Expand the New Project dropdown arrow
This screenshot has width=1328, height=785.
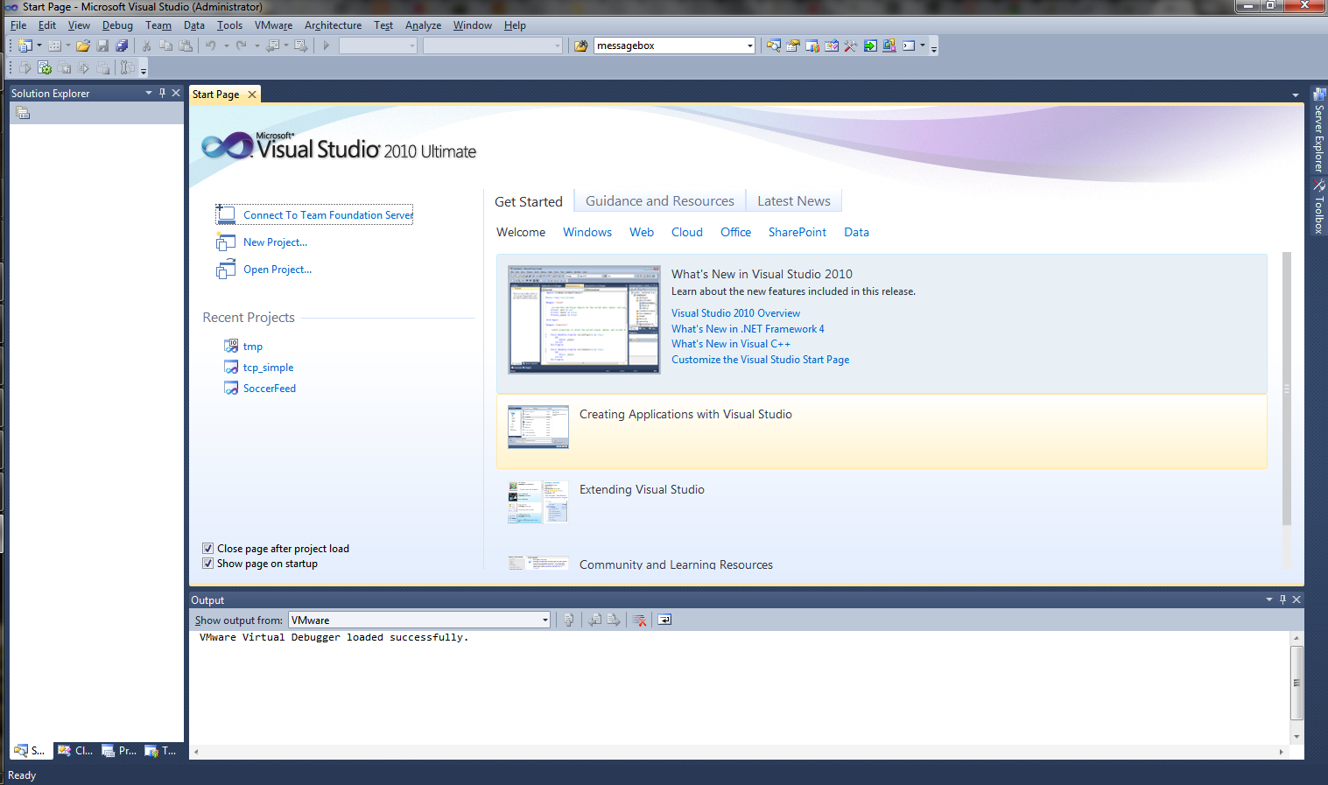(x=39, y=46)
